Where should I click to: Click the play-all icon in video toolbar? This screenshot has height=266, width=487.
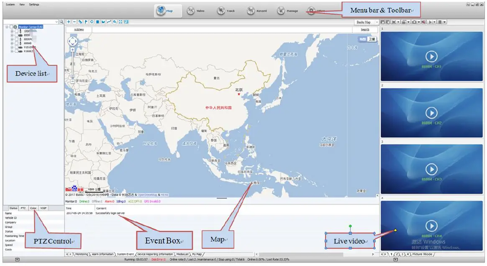(431, 22)
